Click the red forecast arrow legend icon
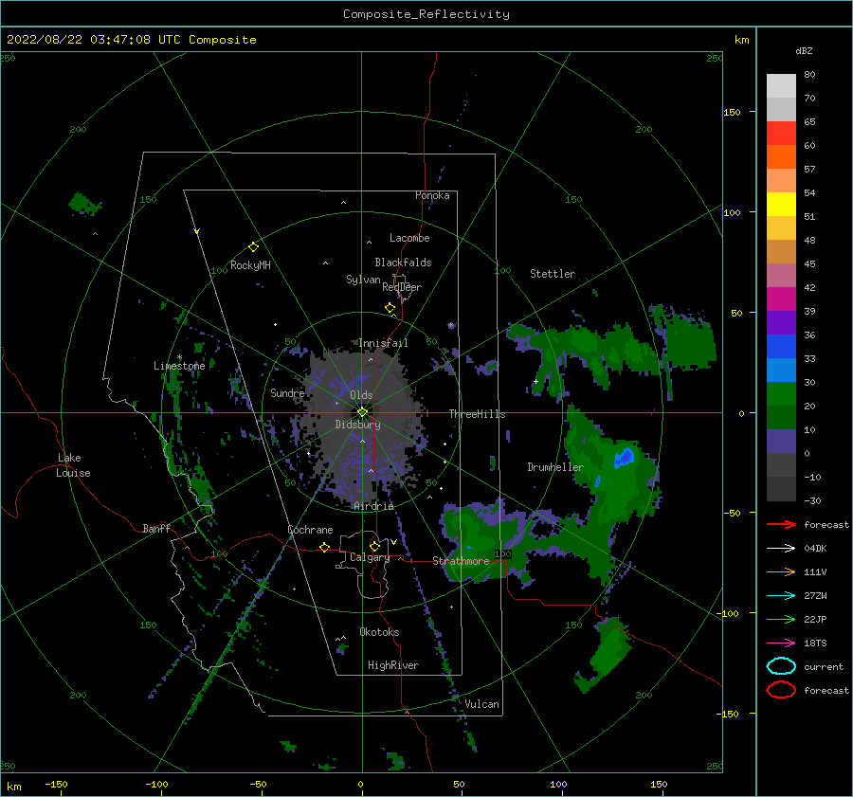The image size is (853, 797). [x=781, y=524]
